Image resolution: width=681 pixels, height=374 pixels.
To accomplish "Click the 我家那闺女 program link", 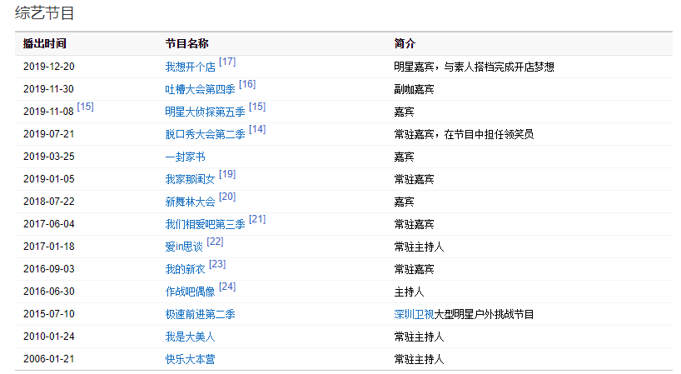I will tap(190, 180).
